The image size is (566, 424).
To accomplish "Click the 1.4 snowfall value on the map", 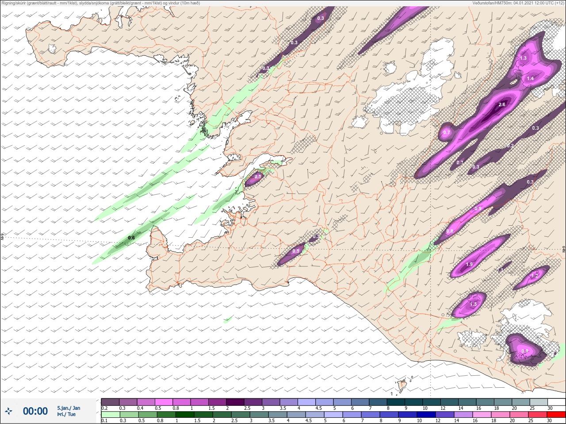I will point(531,78).
